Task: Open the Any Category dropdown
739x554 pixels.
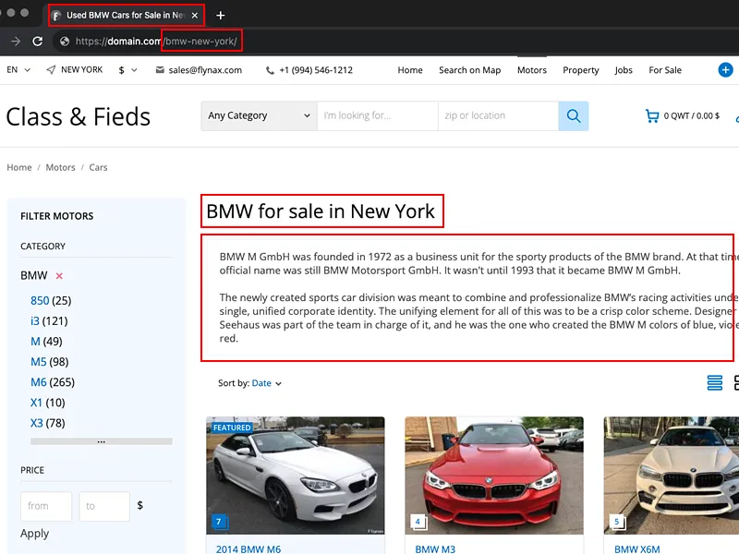Action: pos(260,116)
